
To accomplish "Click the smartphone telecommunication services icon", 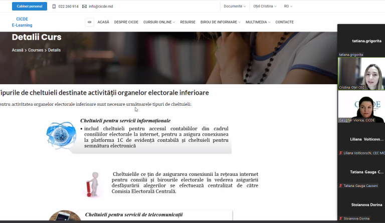I will [x=65, y=215].
